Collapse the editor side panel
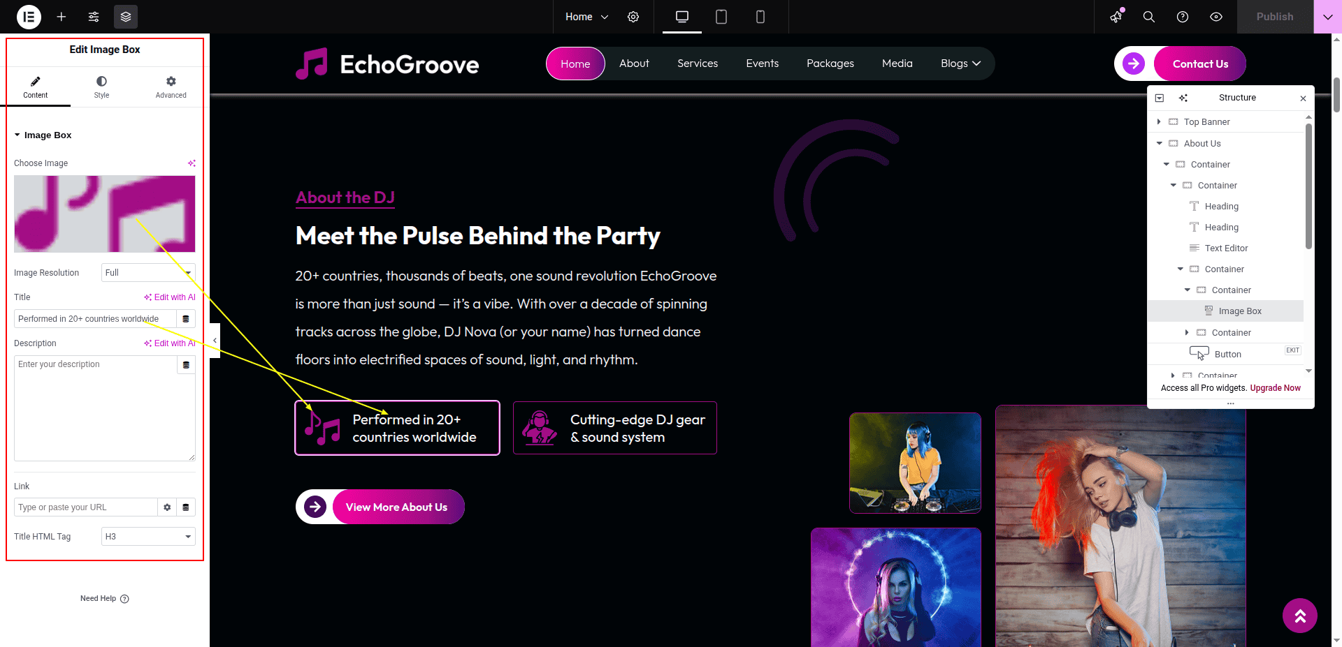The height and width of the screenshot is (647, 1342). (x=215, y=341)
